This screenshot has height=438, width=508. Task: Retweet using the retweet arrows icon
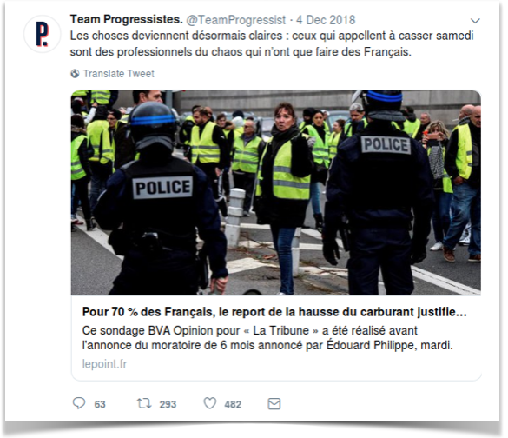144,403
